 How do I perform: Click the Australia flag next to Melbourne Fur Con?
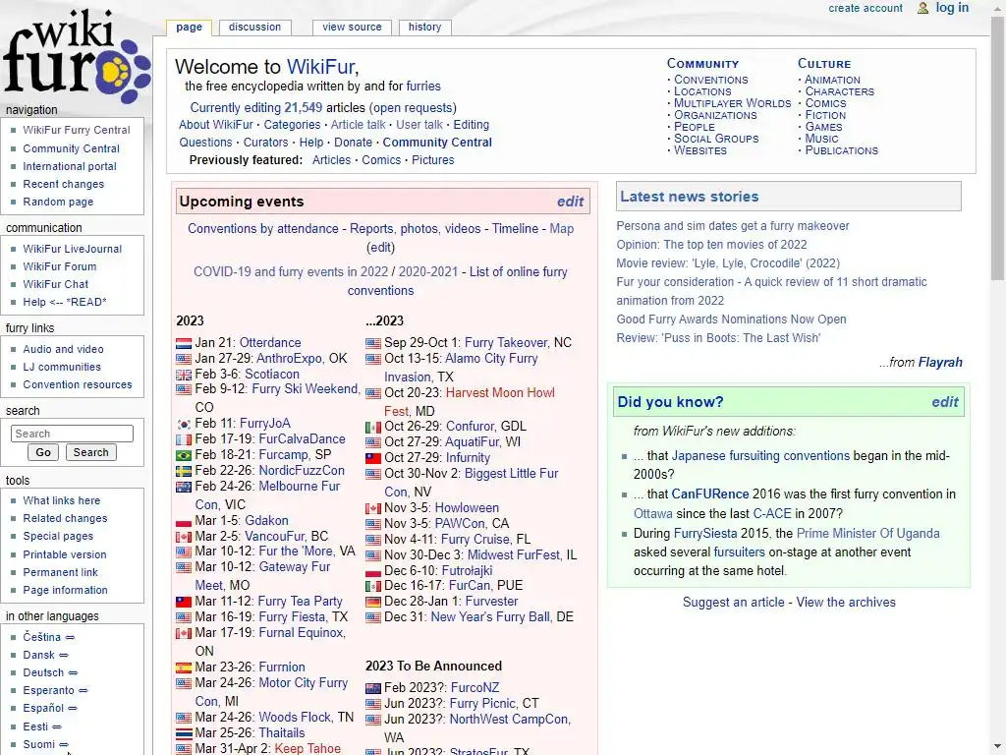184,487
